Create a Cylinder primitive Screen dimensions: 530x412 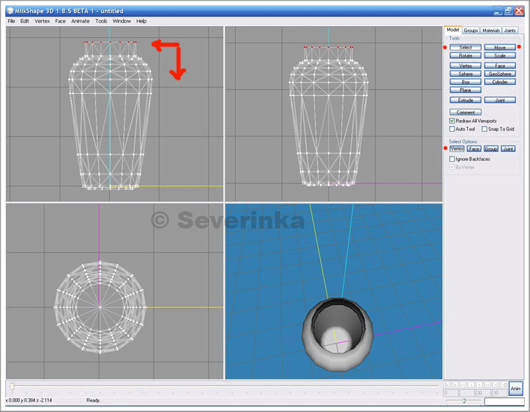(x=500, y=81)
